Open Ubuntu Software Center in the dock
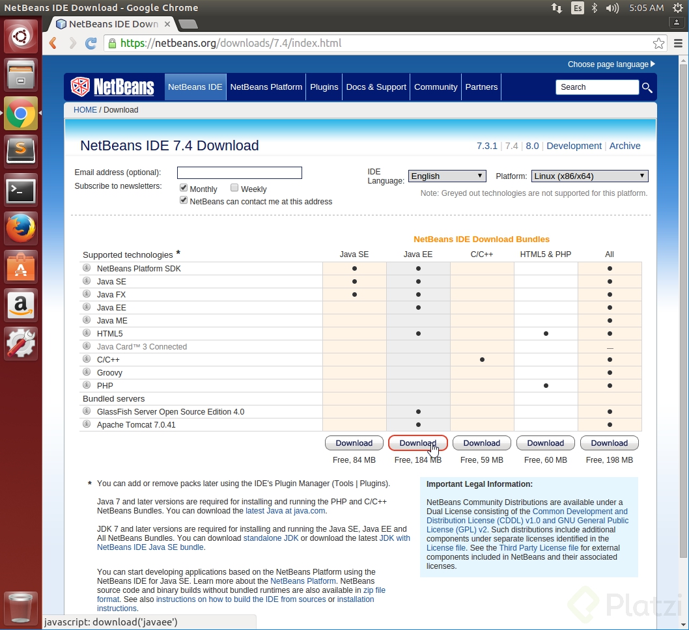Viewport: 689px width, 630px height. 21,266
